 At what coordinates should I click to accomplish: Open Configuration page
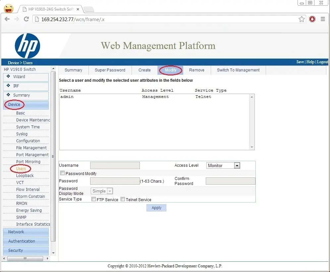coord(28,141)
